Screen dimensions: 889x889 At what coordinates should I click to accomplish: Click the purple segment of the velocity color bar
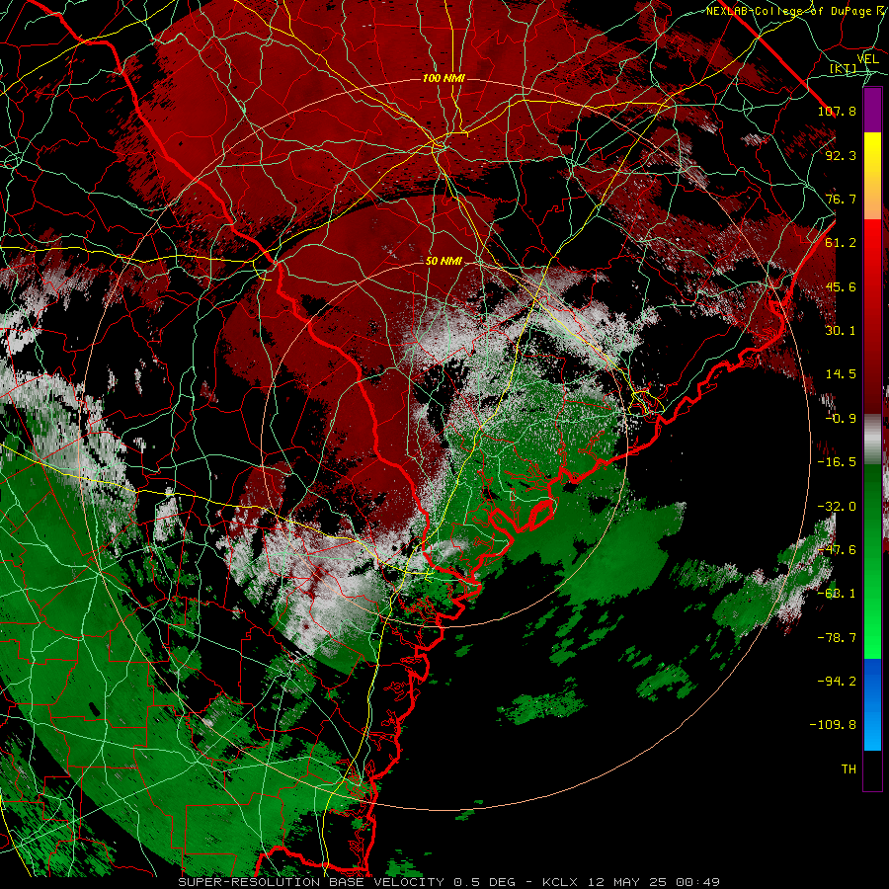(872, 110)
